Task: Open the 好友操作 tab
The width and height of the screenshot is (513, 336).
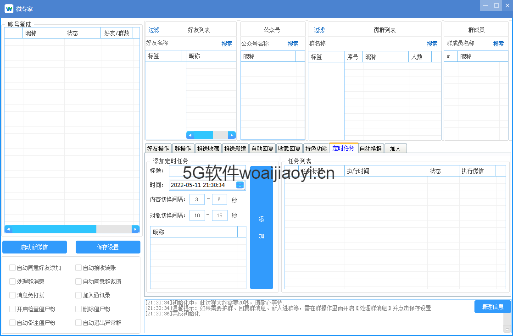Action: click(x=158, y=149)
